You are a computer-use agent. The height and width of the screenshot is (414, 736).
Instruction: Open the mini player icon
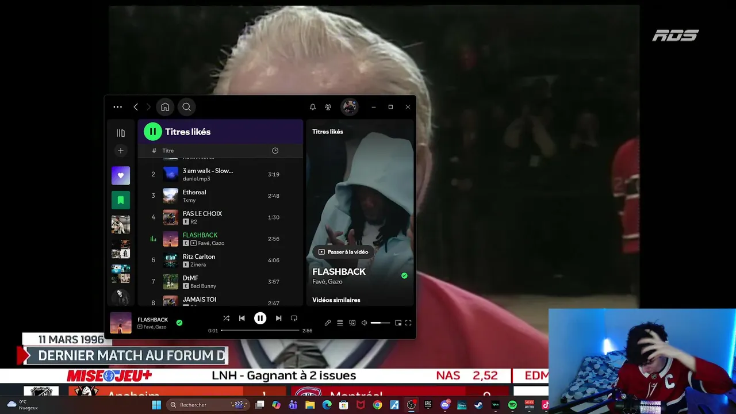pos(398,323)
